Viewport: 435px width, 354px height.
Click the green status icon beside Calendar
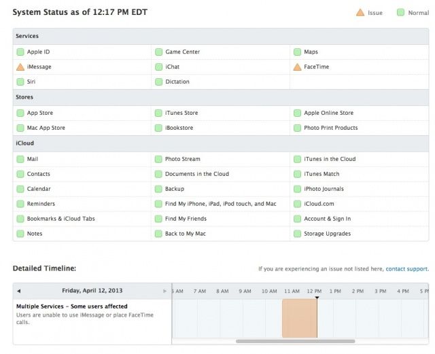20,189
